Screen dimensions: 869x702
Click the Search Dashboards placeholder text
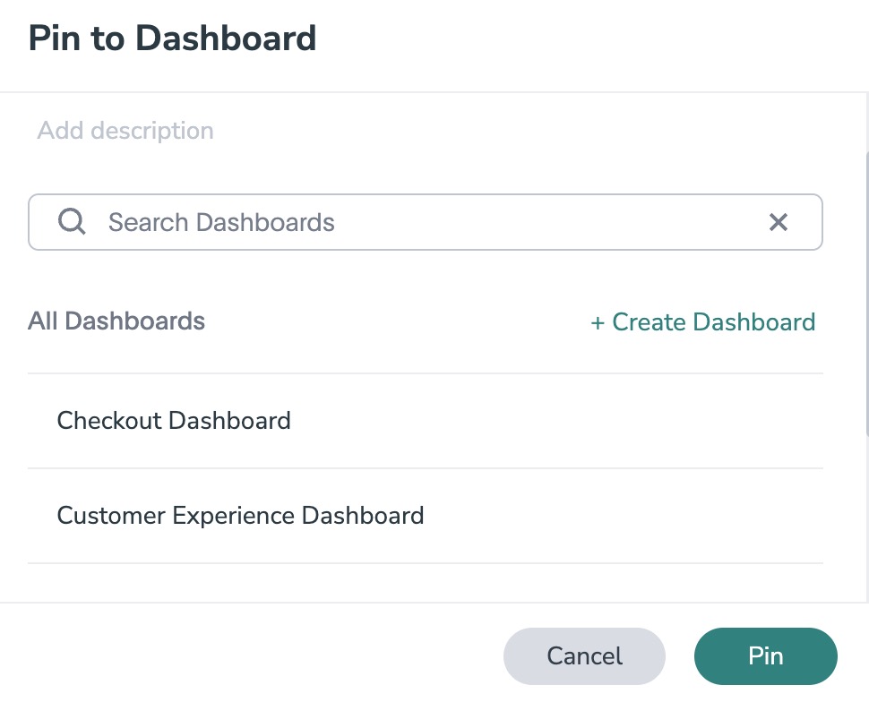click(x=221, y=222)
